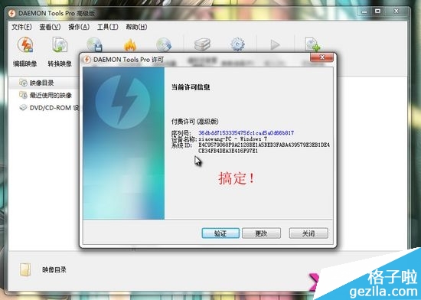Select 最近使用的映像 in the left tree
The height and width of the screenshot is (300, 421).
[51, 95]
